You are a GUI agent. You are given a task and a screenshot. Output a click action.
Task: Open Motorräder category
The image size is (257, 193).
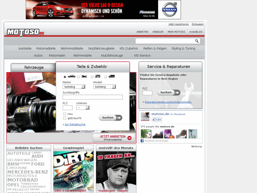57,56
